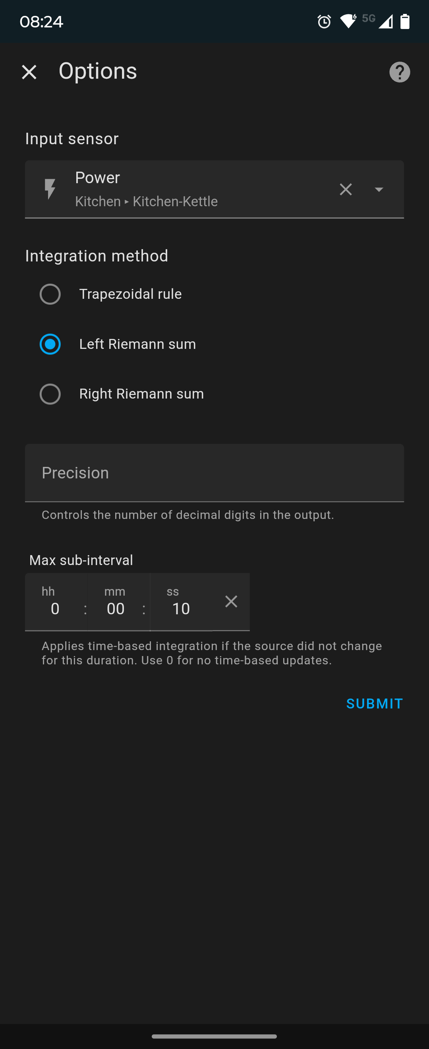The width and height of the screenshot is (429, 1049).
Task: Clear the selected Power input sensor
Action: pos(346,190)
